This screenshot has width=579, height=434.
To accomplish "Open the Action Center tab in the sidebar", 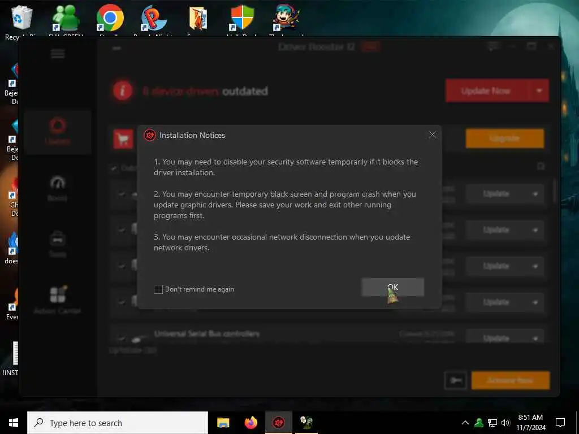I will click(57, 300).
